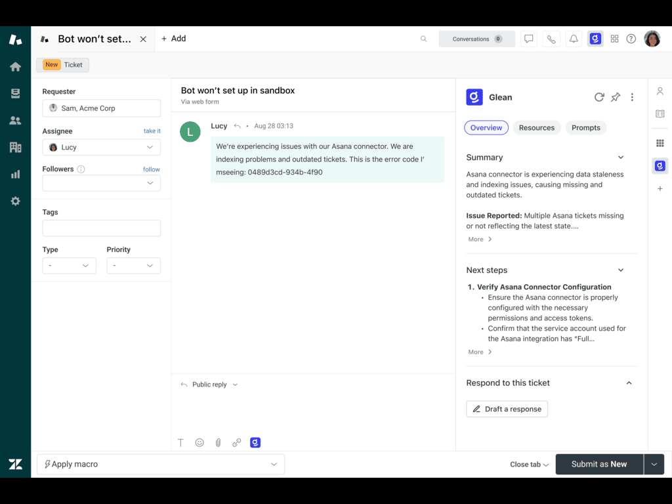Click the Submit as New button

tap(598, 464)
